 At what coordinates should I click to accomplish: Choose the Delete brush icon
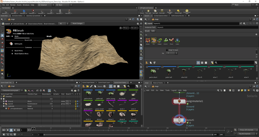(148, 41)
